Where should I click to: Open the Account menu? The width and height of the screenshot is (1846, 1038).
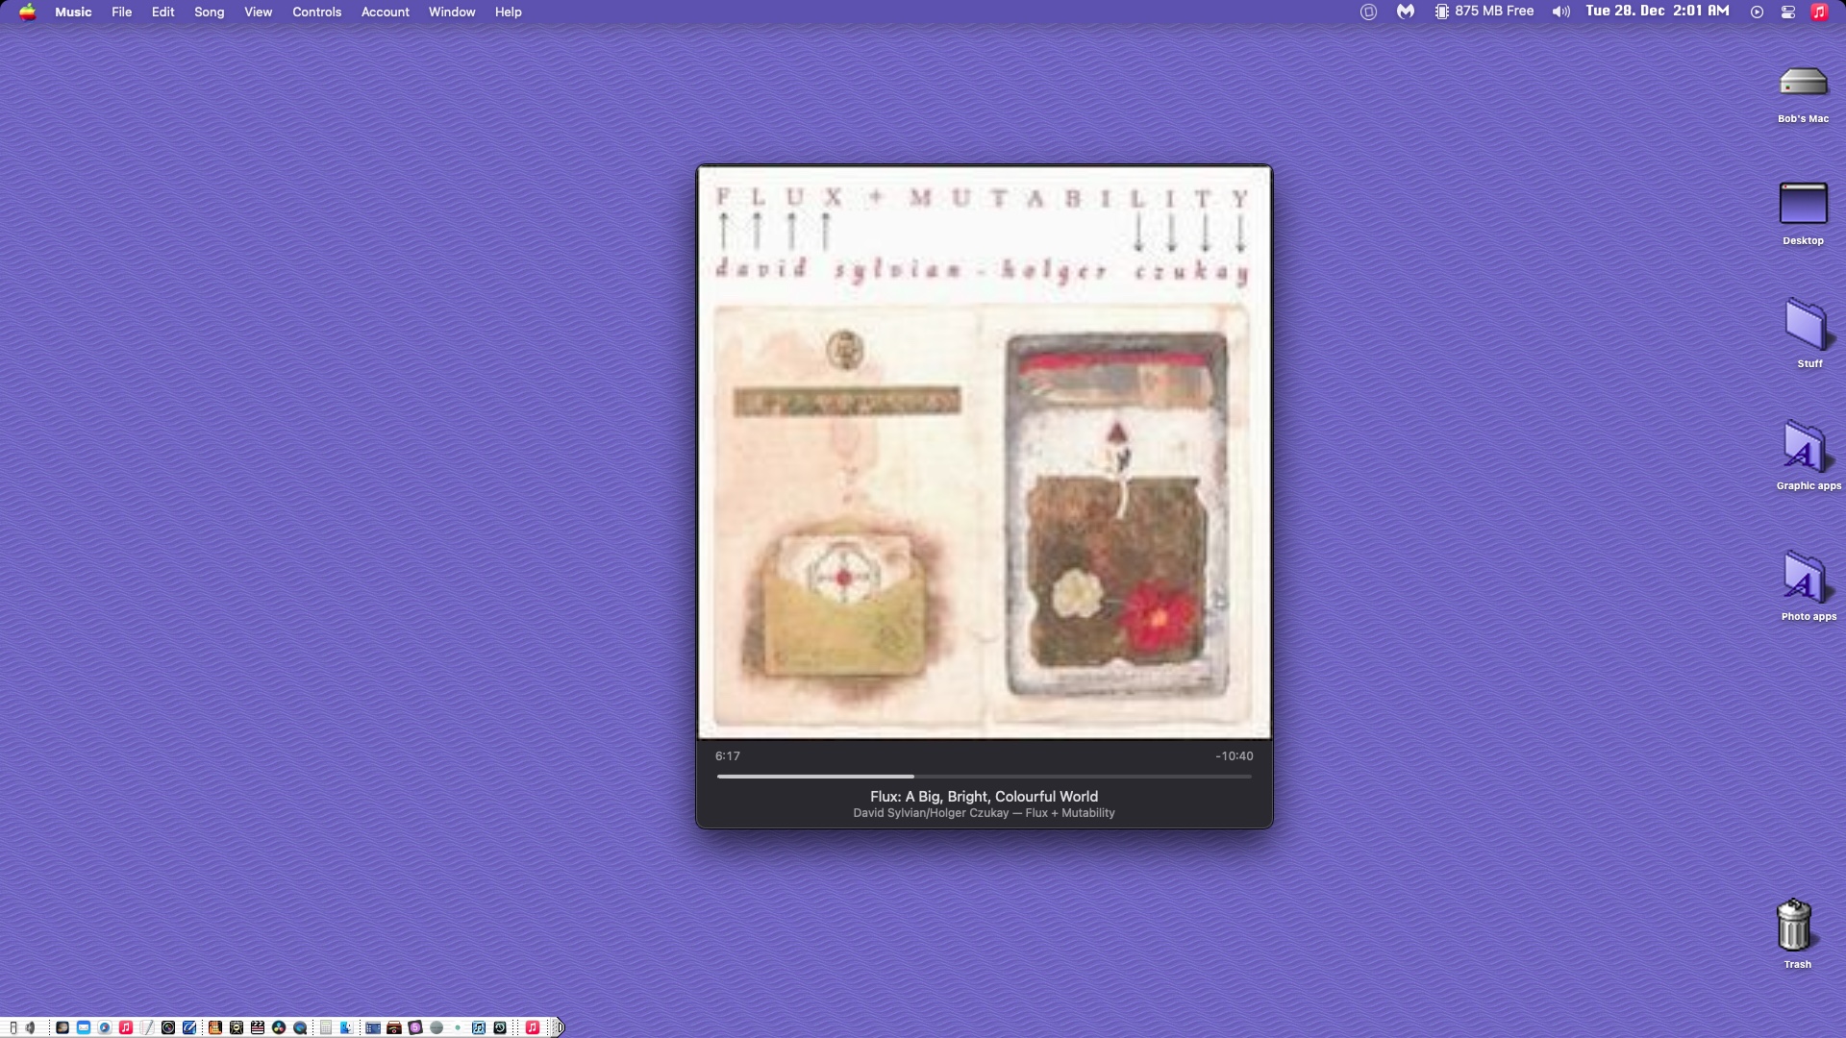click(385, 12)
